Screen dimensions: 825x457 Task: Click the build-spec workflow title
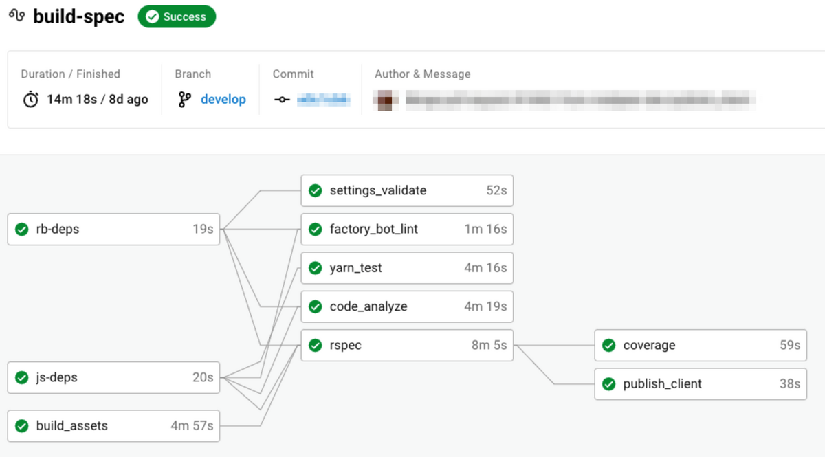(x=79, y=16)
